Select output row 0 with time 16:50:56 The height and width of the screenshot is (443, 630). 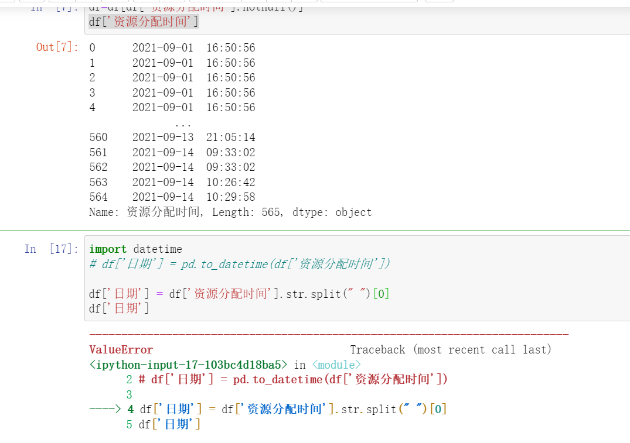(x=172, y=48)
